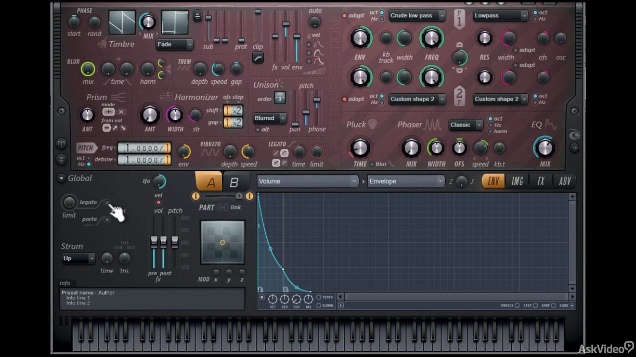This screenshot has width=636, height=357.
Task: Click the EQ curve icon
Action: [551, 125]
